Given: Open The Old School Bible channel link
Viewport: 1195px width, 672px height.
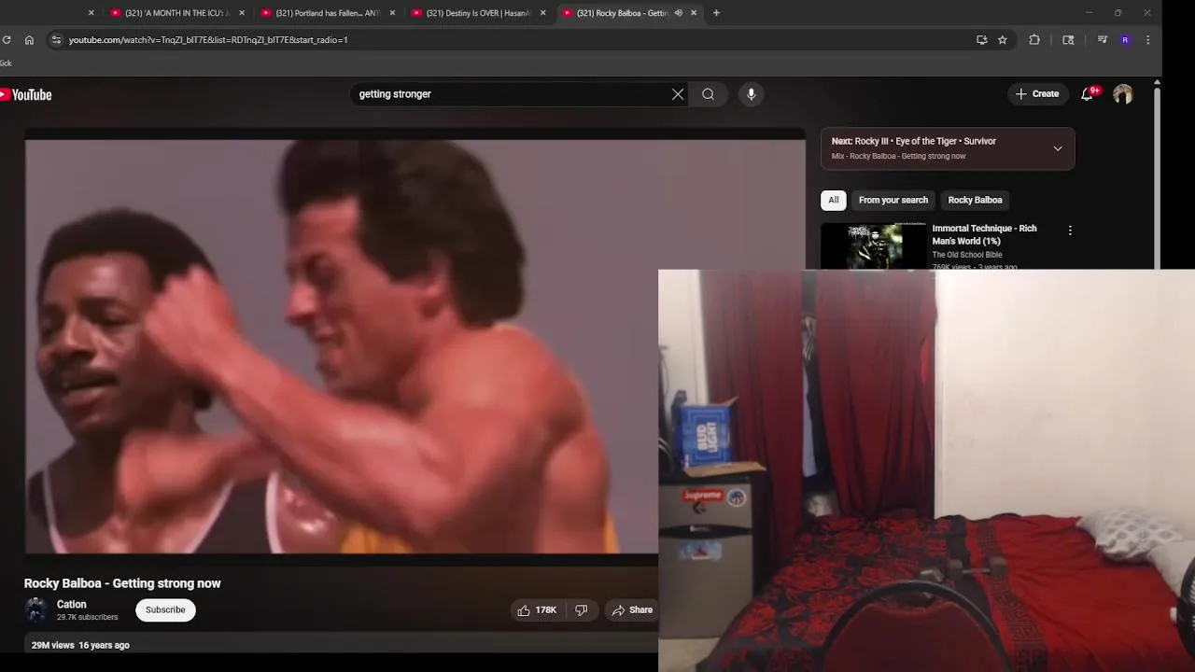Looking at the screenshot, I should tap(967, 255).
